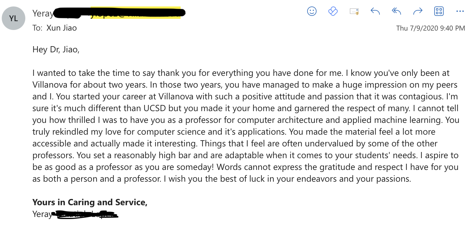Open the Apps grid icon
476x234 pixels.
(439, 11)
